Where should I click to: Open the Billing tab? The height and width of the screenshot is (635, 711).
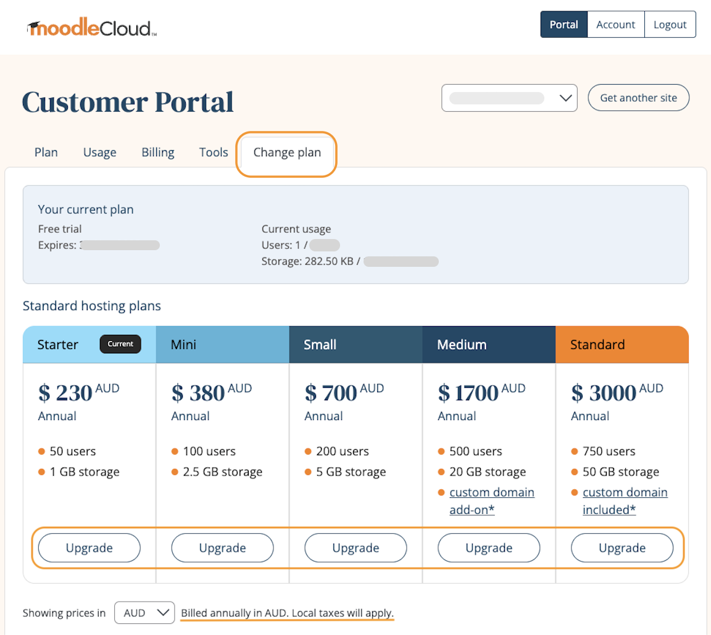157,152
